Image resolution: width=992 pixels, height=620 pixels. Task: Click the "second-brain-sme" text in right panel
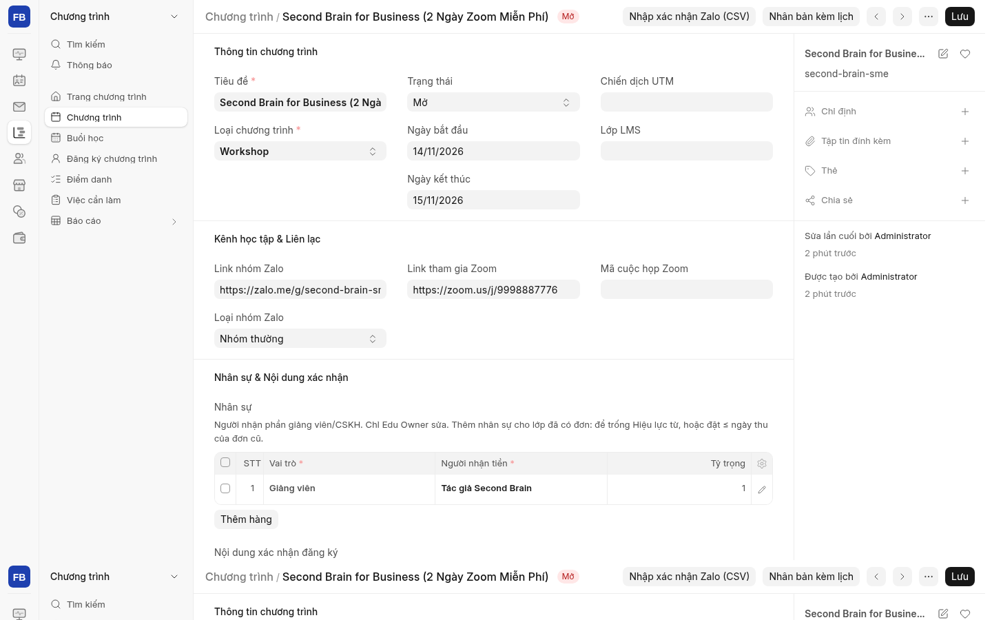point(846,74)
